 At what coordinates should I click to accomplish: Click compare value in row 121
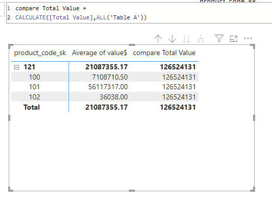coord(178,67)
